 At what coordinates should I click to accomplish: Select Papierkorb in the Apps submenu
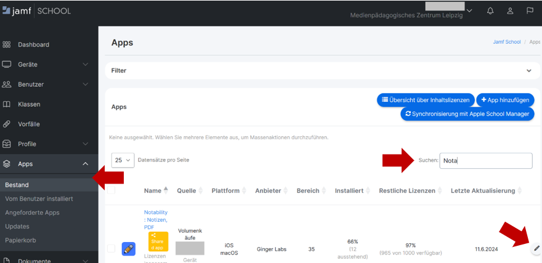[x=21, y=240]
